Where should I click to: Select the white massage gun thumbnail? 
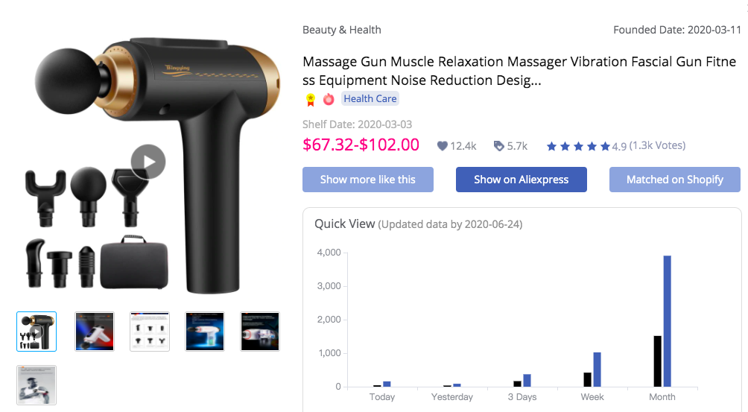95,332
